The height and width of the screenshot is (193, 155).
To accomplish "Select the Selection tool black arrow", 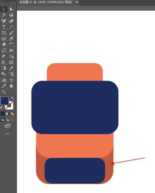I will pos(4,9).
